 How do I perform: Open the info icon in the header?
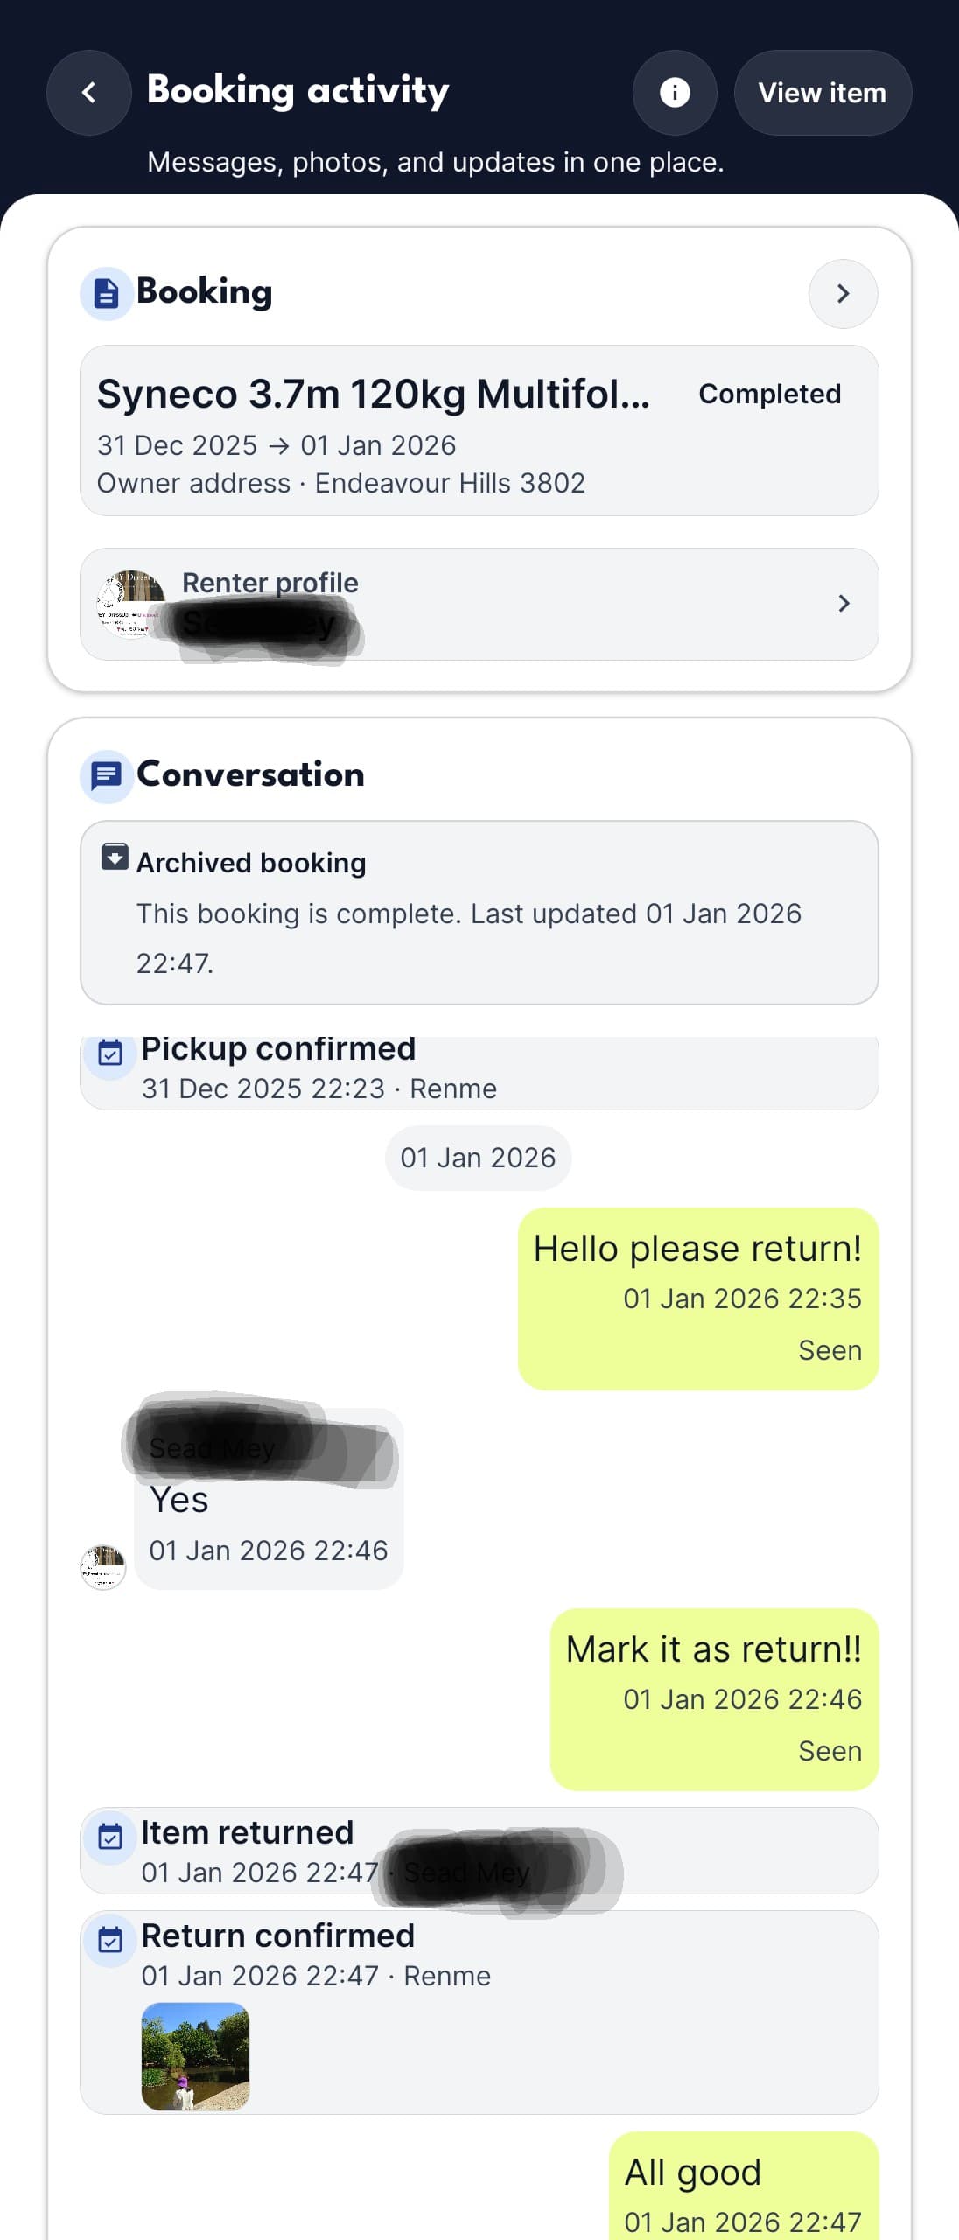674,92
